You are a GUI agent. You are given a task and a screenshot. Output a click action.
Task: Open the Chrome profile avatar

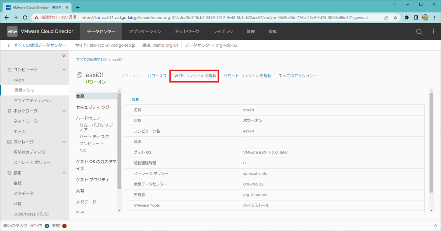point(425,17)
